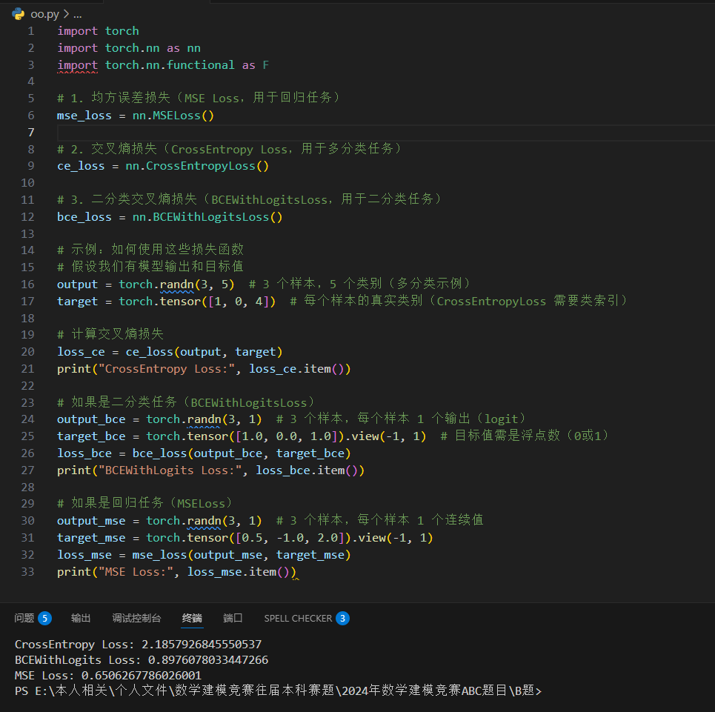Click 'ce_loss(output, target)' on line 20

(204, 352)
